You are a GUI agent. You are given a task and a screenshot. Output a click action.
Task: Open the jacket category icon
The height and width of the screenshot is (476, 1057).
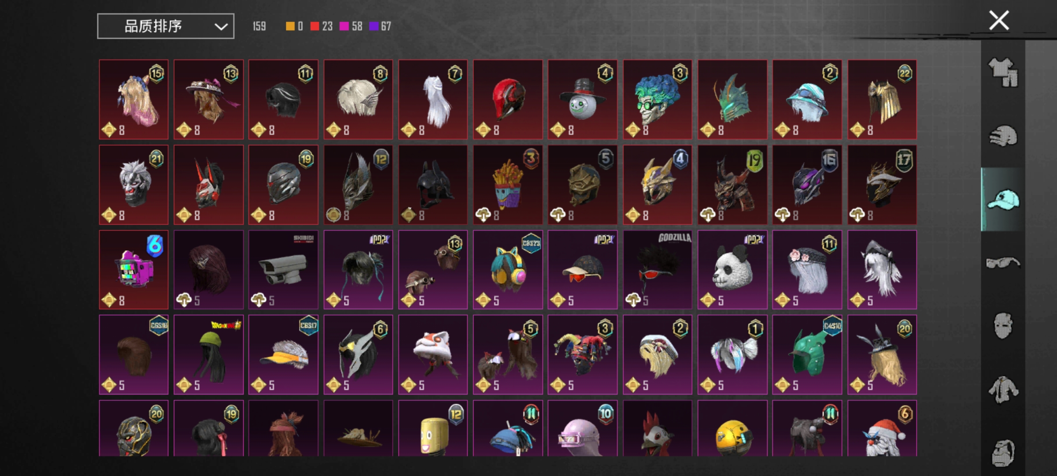(x=1003, y=390)
